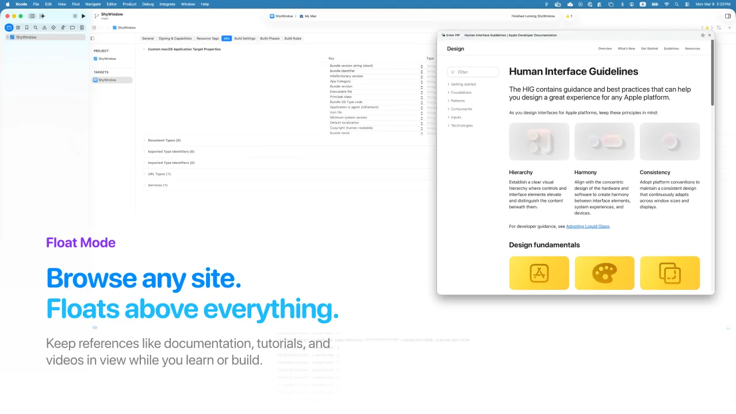Click the Filter field in HIG sidebar
Viewport: 736px width, 414px height.
pos(473,72)
